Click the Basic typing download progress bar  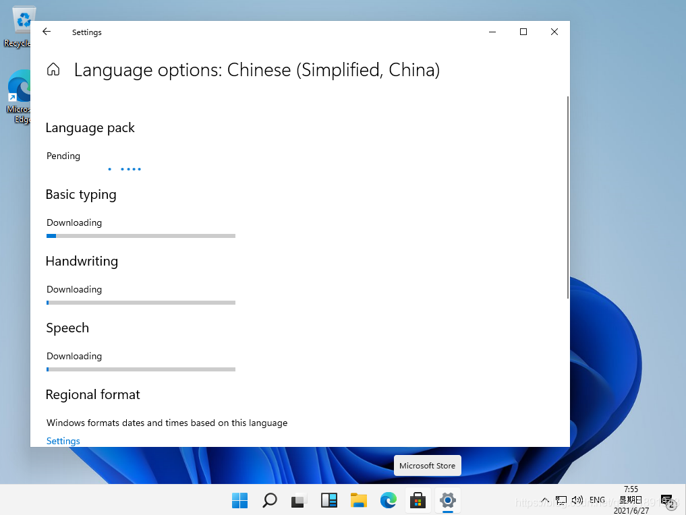pos(141,236)
